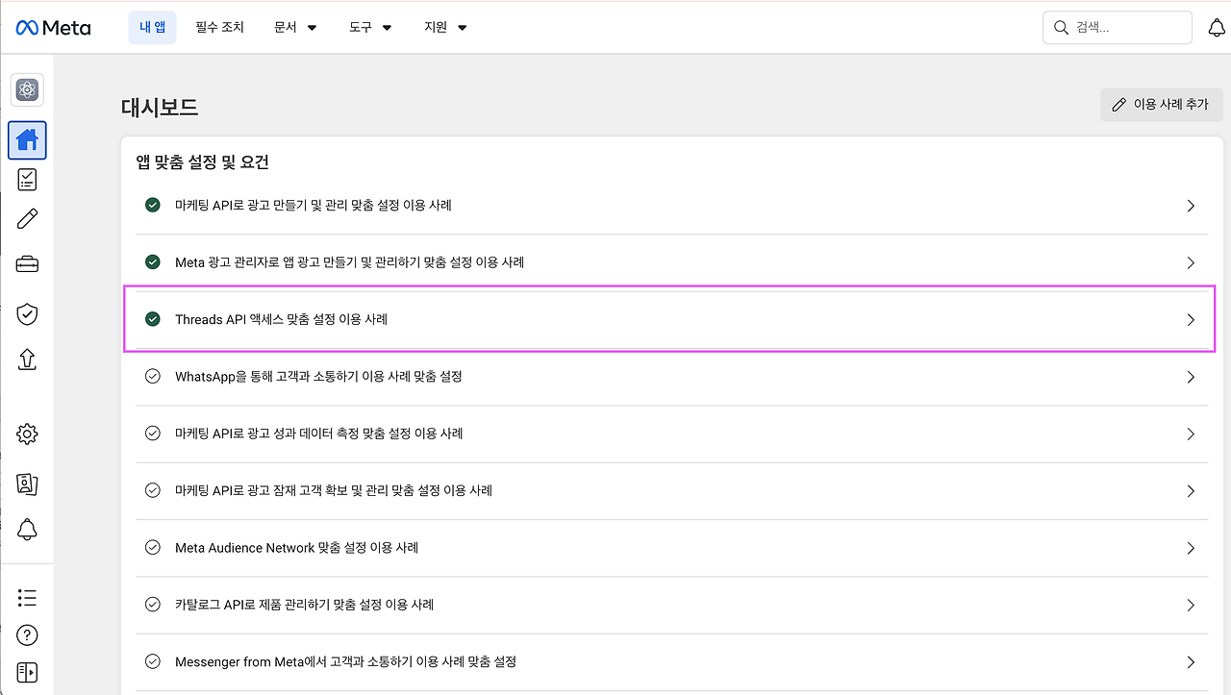Screen dimensions: 1231x695
Task: Click the 검색 search field
Action: pyautogui.click(x=1118, y=28)
